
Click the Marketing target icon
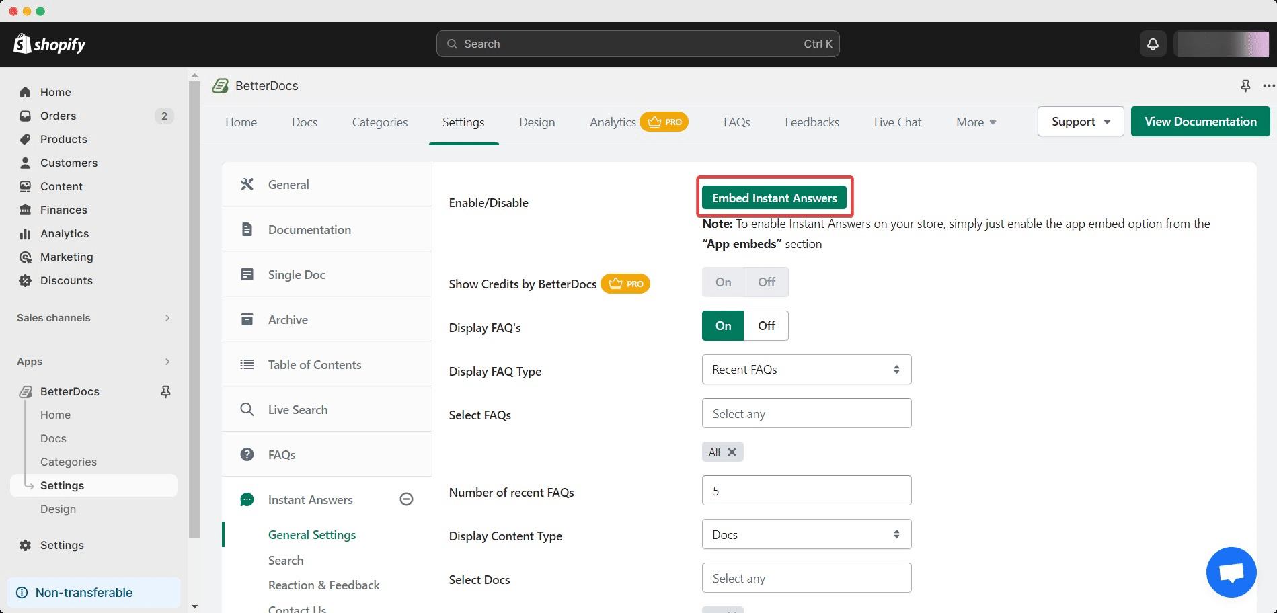(26, 257)
